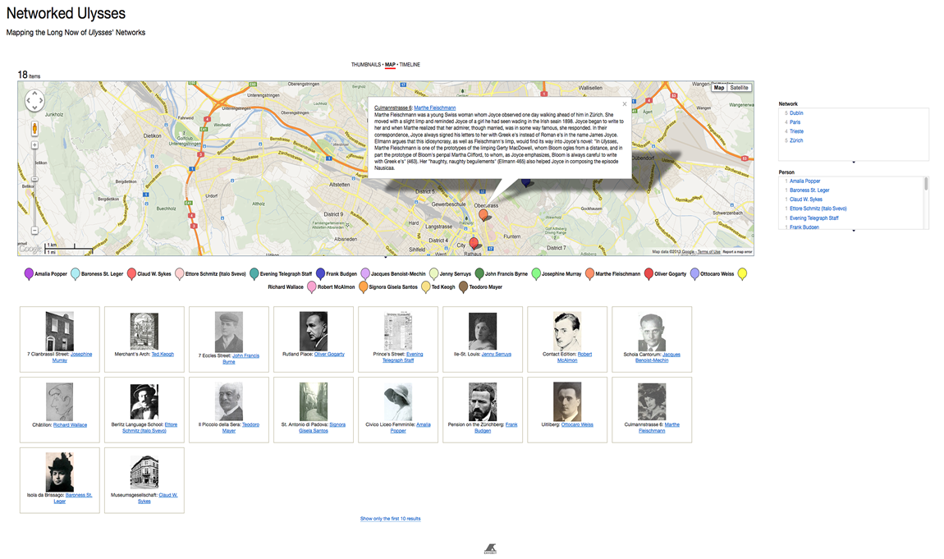Click the map zoom out minus button
This screenshot has height=559, width=944.
tap(34, 231)
